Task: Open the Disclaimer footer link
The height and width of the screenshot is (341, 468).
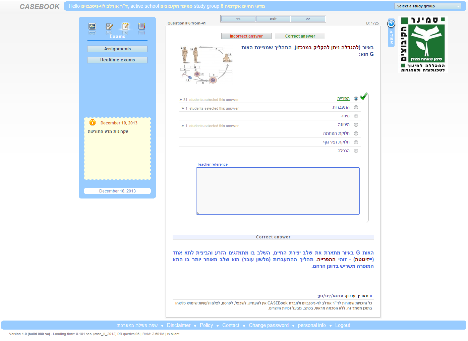Action: 179,325
